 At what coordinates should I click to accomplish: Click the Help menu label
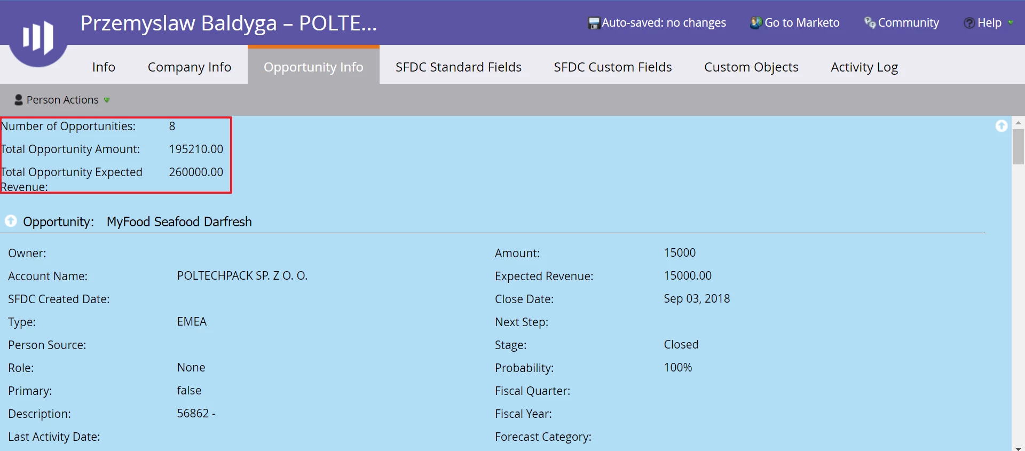(x=989, y=22)
